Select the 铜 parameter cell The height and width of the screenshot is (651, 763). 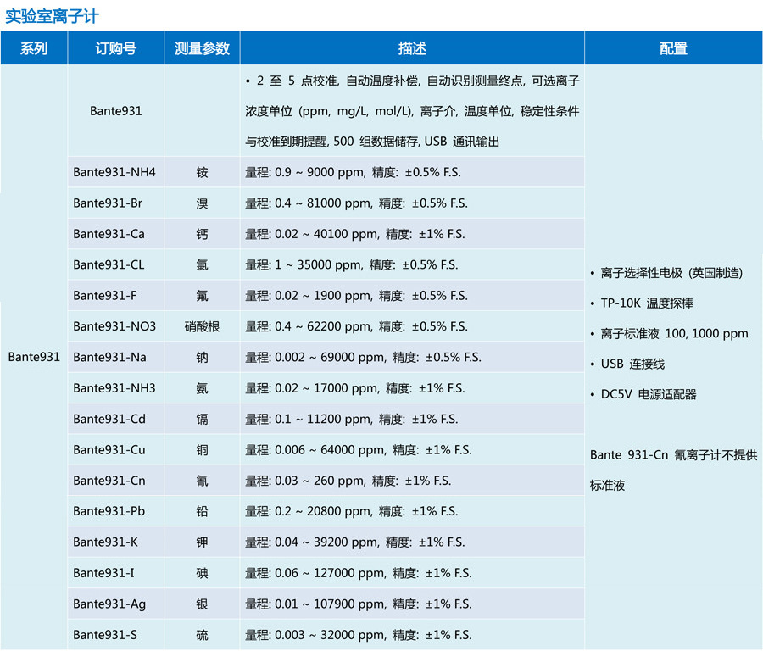click(x=202, y=449)
